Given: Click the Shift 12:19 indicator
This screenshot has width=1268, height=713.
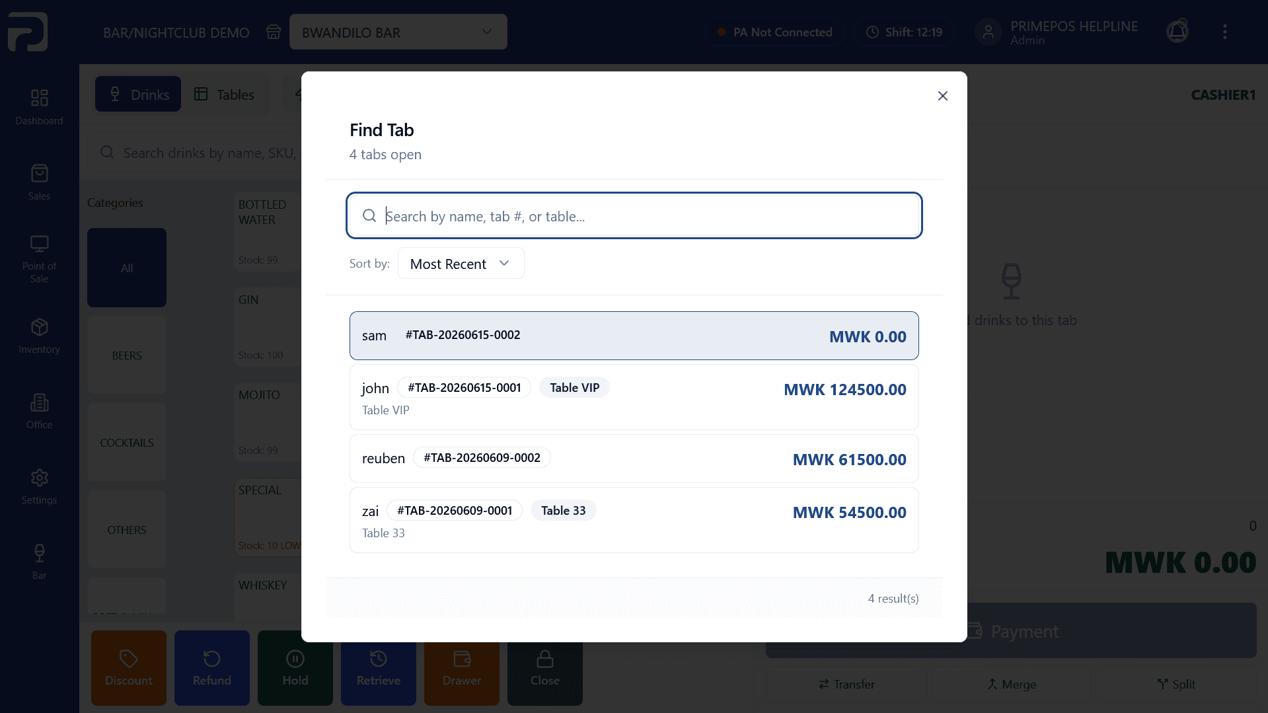Looking at the screenshot, I should (x=903, y=32).
